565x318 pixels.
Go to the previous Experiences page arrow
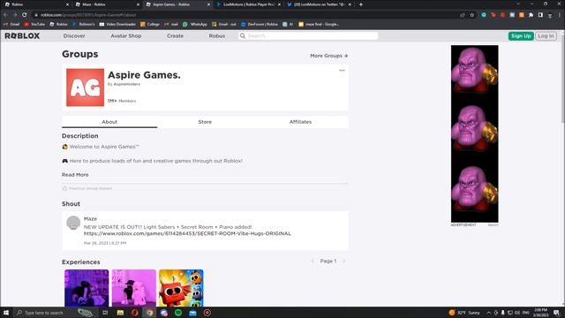click(313, 261)
